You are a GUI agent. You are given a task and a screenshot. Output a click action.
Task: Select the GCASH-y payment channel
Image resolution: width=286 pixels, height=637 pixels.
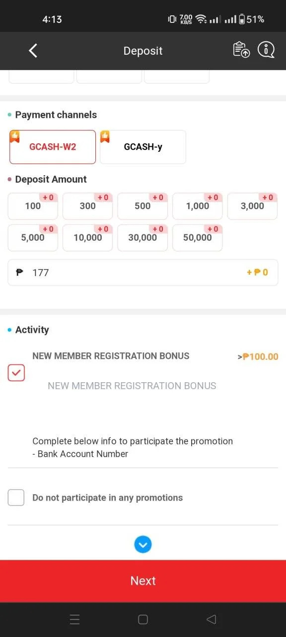tap(143, 147)
